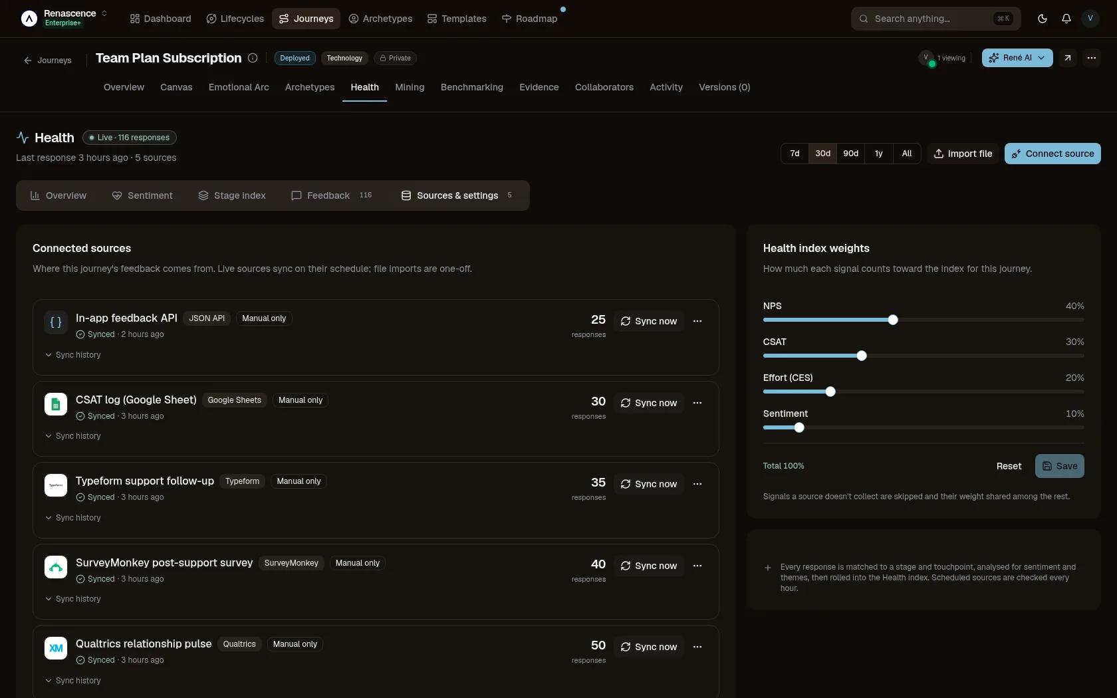Expand Sync history for SurveyMonkey survey
1117x698 pixels.
pyautogui.click(x=72, y=599)
